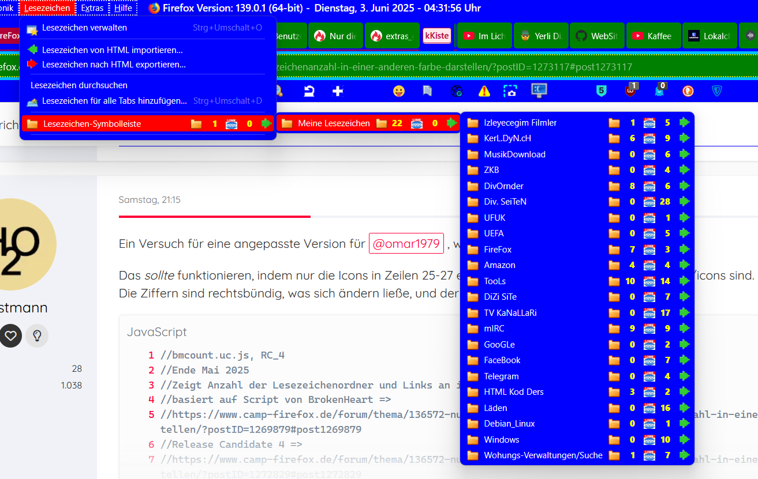Click the Firefox logo in the title bar

point(154,8)
